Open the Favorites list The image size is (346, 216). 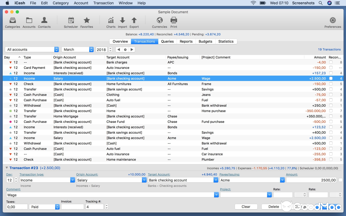point(86,22)
